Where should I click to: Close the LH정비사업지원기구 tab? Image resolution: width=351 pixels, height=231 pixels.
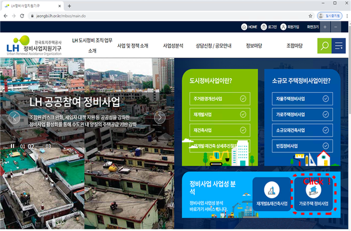[x=60, y=6]
